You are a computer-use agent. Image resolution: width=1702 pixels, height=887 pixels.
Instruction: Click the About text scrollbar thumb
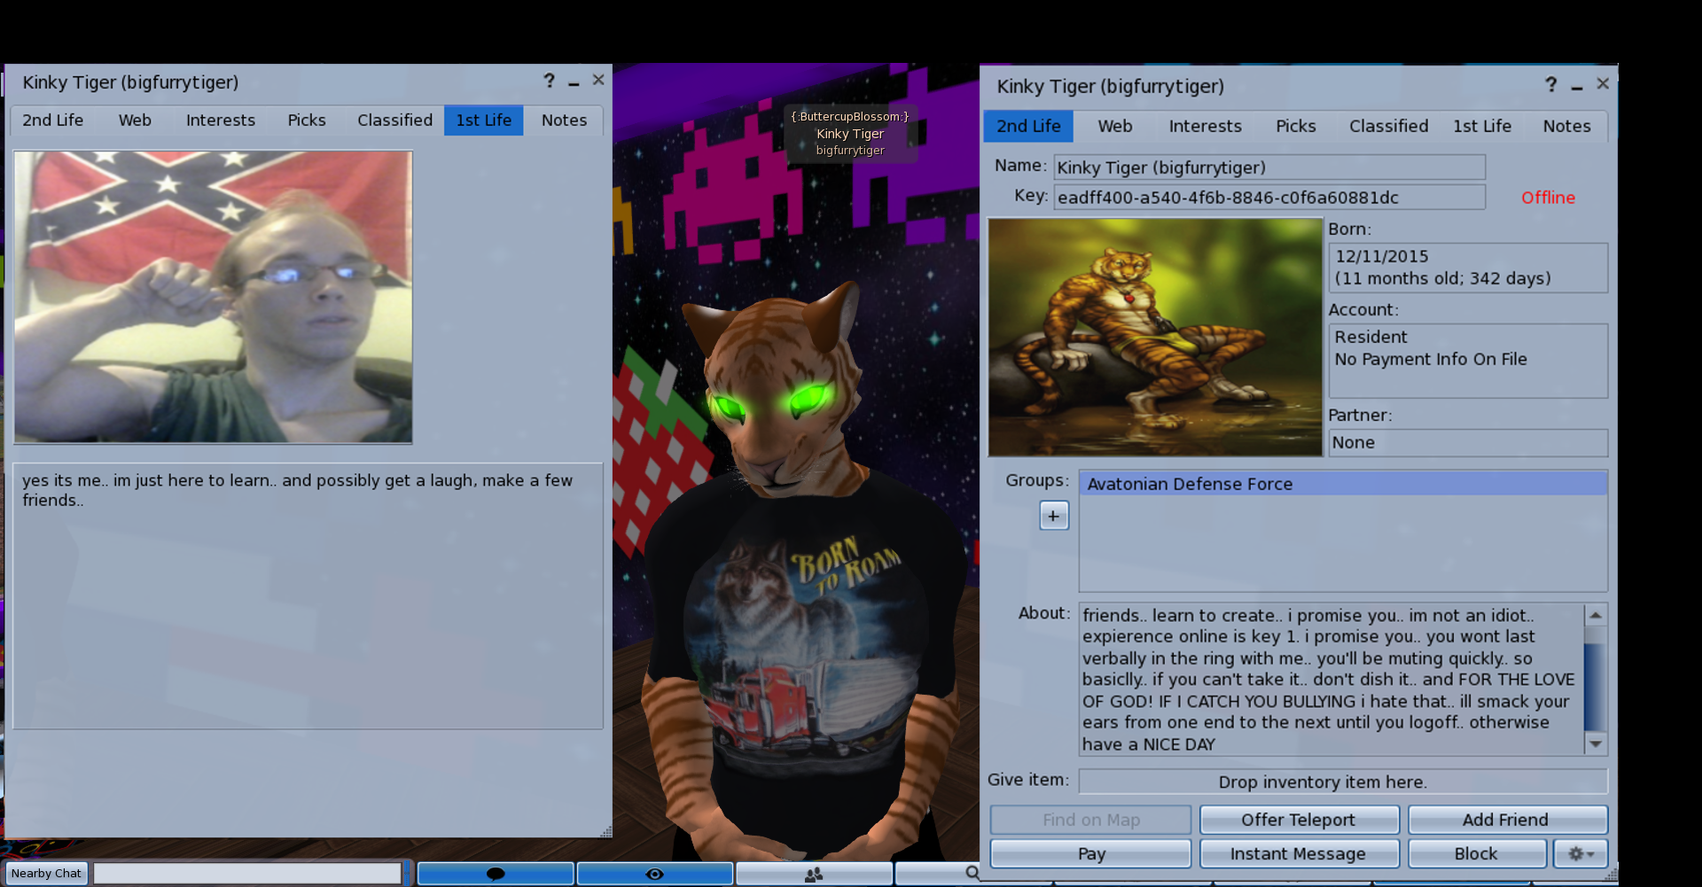1595,687
